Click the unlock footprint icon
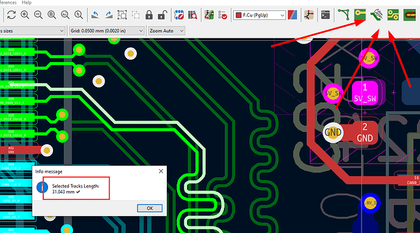Screen dimensions: 420x233 click(163, 15)
